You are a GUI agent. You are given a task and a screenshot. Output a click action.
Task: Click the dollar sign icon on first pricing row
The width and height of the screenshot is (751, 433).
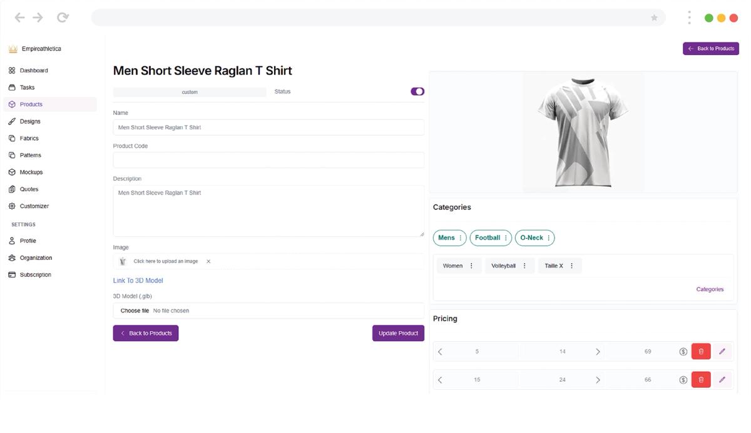(683, 351)
